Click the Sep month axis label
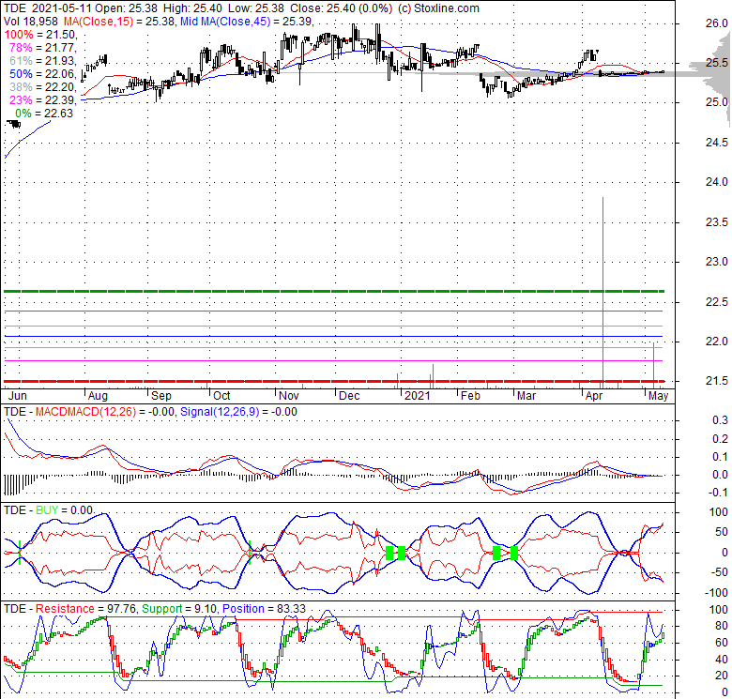The width and height of the screenshot is (732, 699). click(161, 396)
